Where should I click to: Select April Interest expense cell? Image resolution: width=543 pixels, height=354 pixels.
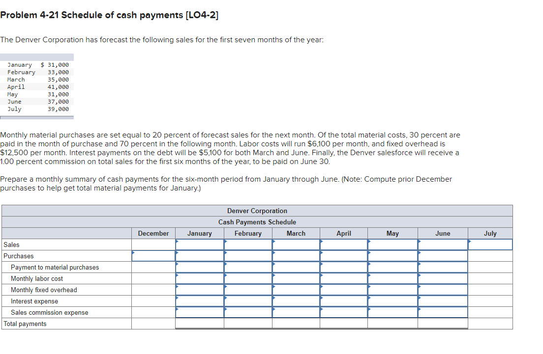pos(344,301)
